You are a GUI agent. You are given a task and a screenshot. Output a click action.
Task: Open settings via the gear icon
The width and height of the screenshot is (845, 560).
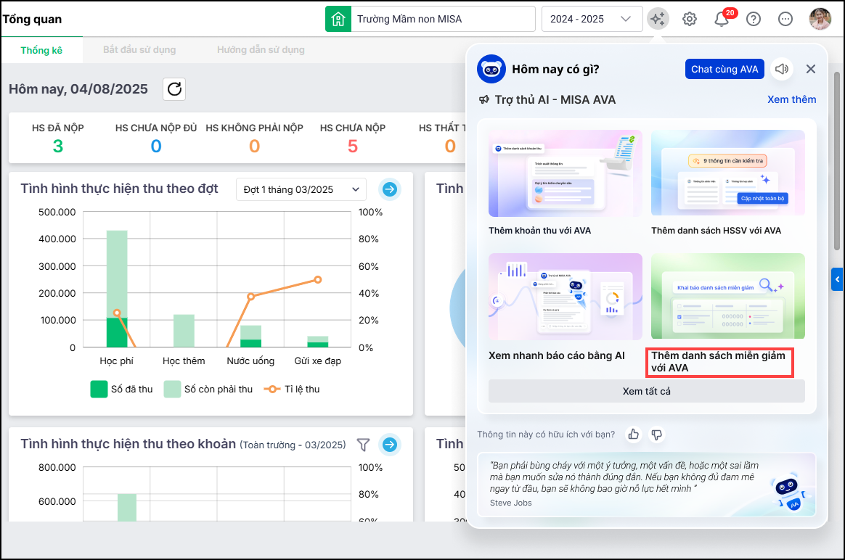click(690, 19)
